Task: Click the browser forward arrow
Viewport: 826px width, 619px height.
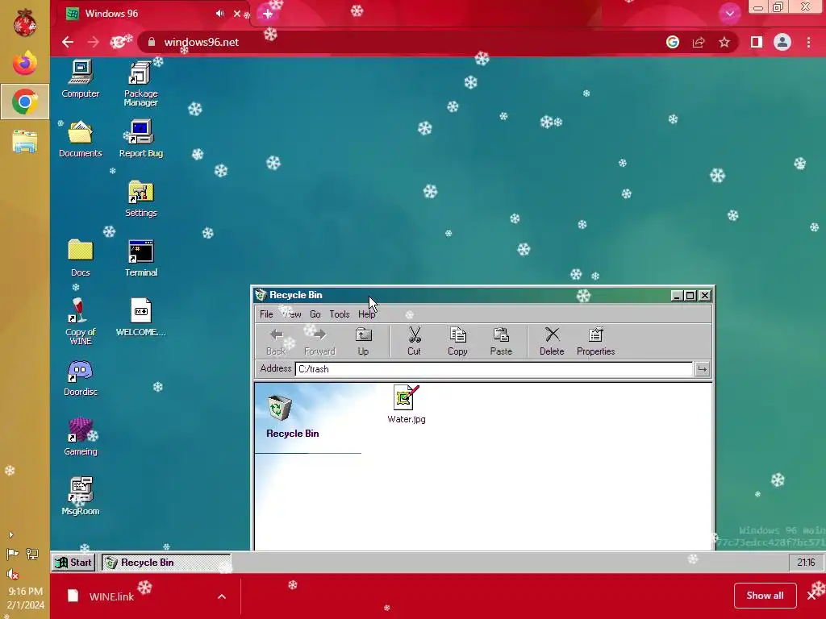Action: pos(94,42)
